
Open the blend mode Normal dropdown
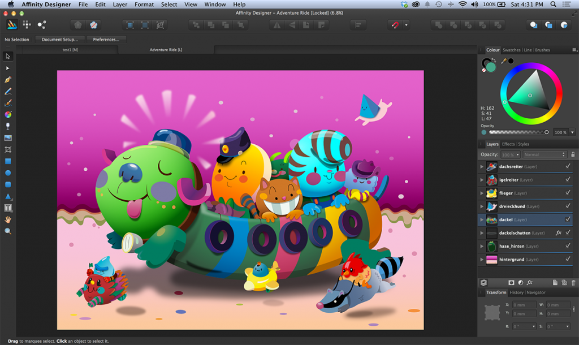(x=545, y=154)
